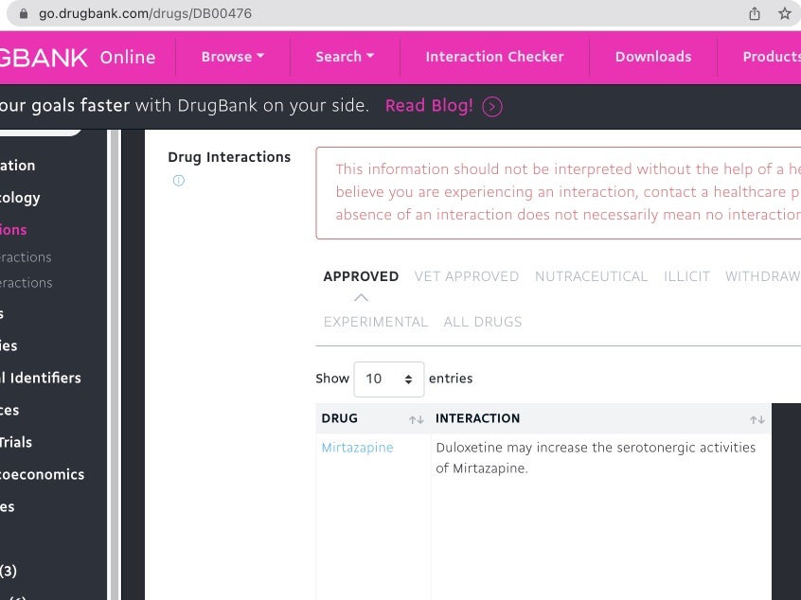
Task: Switch to the EXPERIMENTAL tab
Action: pos(376,322)
